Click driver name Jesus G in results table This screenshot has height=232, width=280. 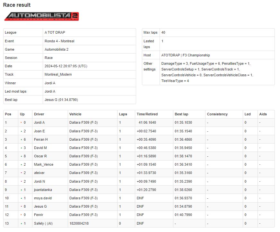(x=40, y=206)
